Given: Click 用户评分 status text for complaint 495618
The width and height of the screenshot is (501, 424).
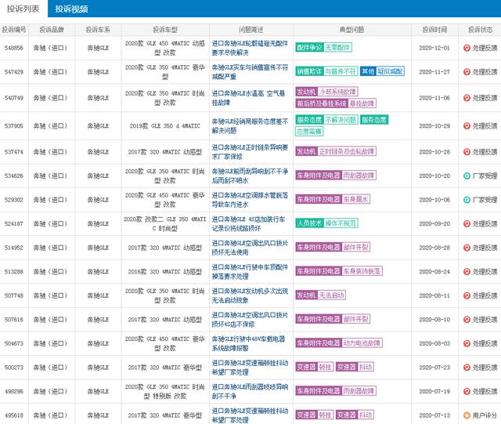Looking at the screenshot, I should tap(485, 415).
